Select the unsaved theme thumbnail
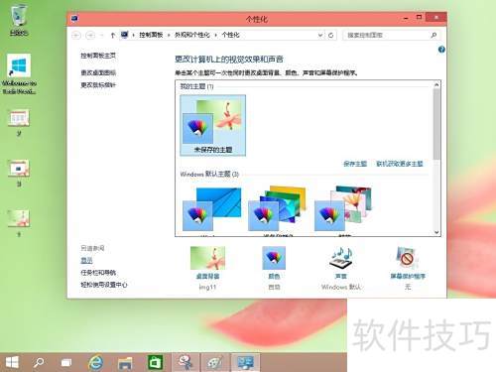The height and width of the screenshot is (372, 496). pos(212,125)
